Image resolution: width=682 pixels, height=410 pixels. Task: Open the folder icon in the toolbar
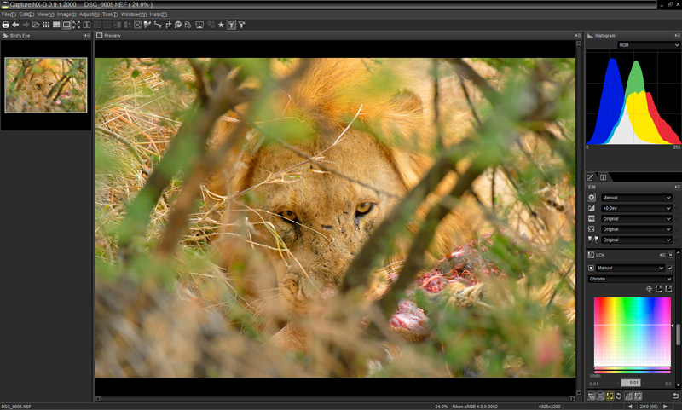tap(35, 25)
